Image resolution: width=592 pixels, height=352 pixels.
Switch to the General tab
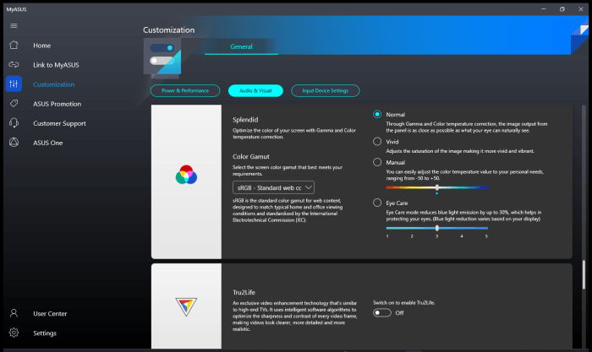coord(241,46)
